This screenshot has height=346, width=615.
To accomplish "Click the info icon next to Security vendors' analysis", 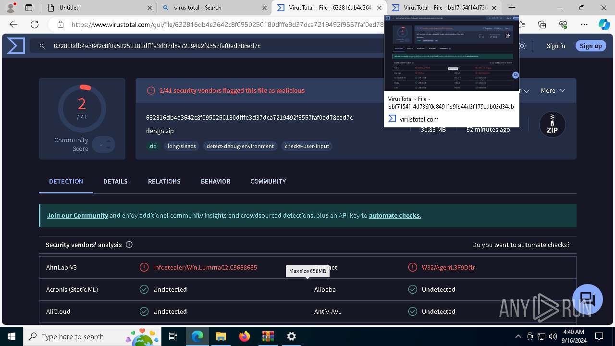I will coord(129,245).
